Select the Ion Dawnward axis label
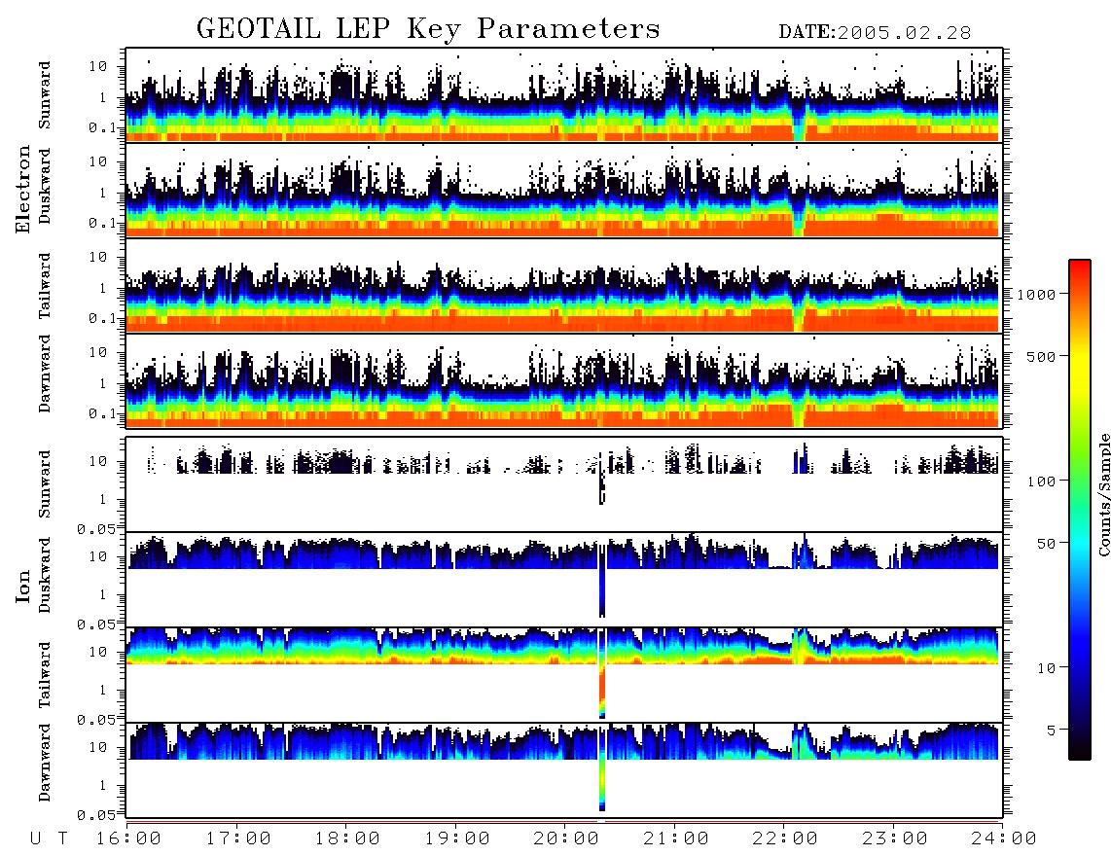 pyautogui.click(x=44, y=763)
